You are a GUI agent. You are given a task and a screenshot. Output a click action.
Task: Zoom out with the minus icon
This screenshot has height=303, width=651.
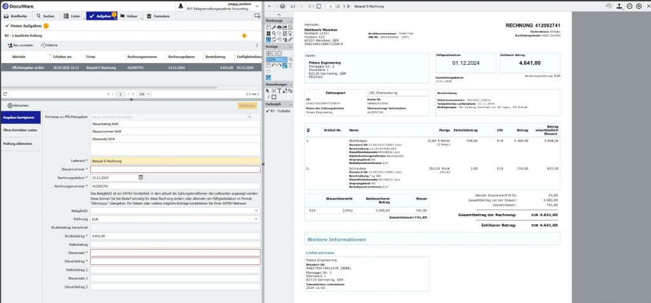tap(629, 6)
